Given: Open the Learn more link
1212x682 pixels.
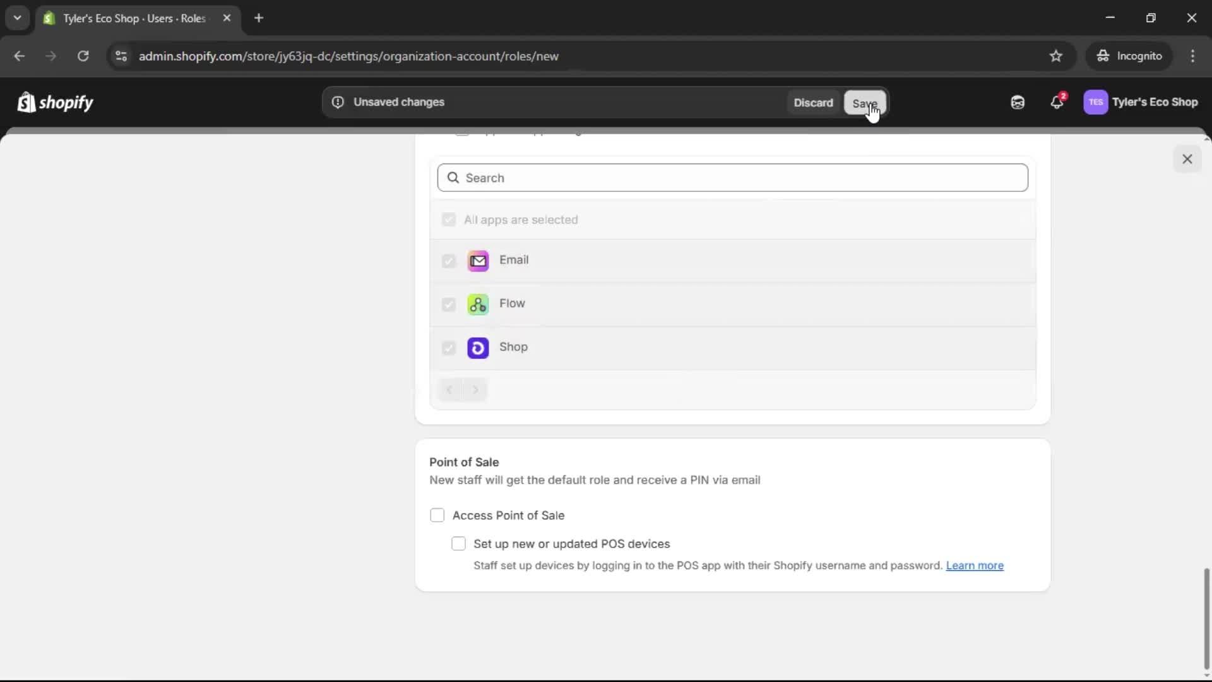Looking at the screenshot, I should 975,566.
